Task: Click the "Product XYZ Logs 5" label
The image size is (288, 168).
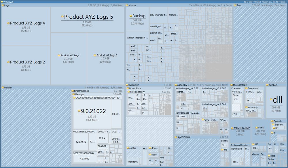Action: click(x=88, y=17)
